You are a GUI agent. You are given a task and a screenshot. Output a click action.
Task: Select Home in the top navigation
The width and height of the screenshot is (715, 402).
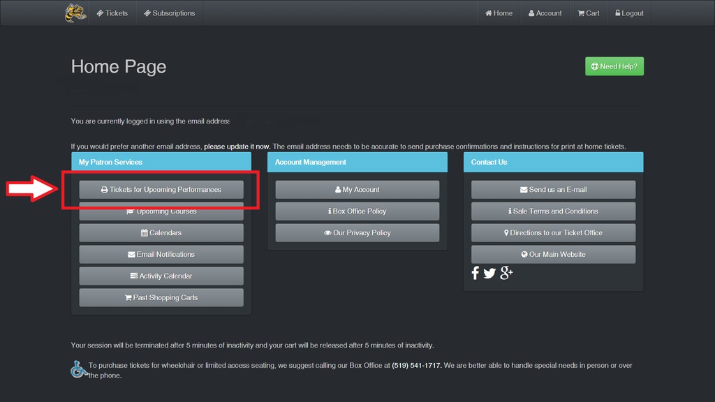tap(499, 13)
